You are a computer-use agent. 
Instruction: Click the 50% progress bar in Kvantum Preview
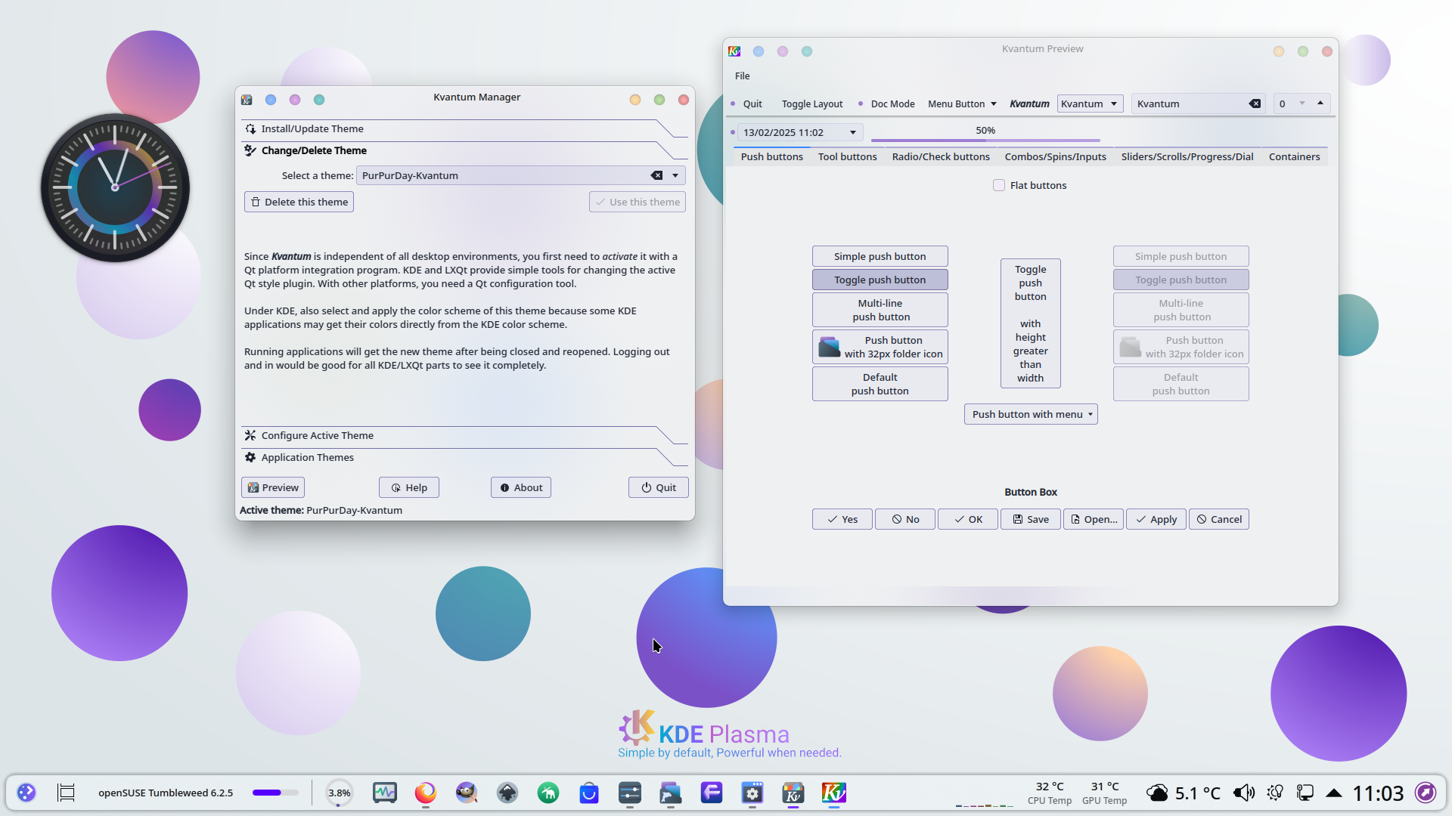(985, 132)
